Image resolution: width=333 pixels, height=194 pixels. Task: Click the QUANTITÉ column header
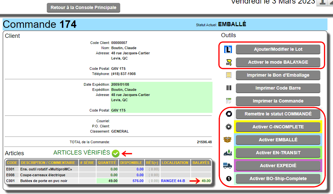tap(107, 163)
